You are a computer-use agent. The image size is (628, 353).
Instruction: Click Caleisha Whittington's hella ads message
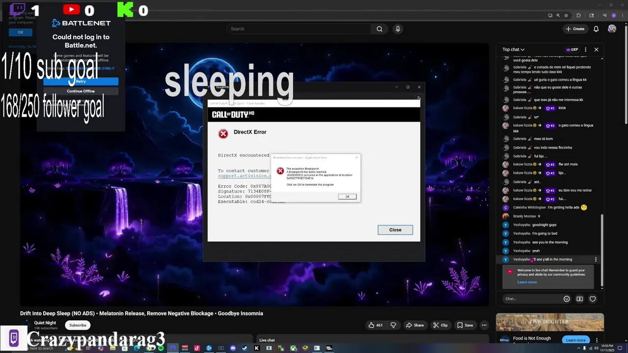[x=567, y=207]
